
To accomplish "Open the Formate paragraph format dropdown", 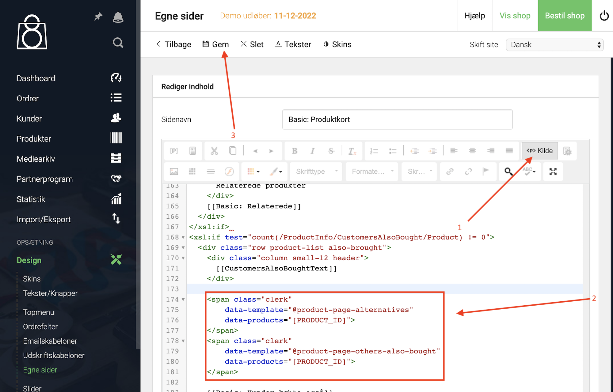I will [x=372, y=171].
